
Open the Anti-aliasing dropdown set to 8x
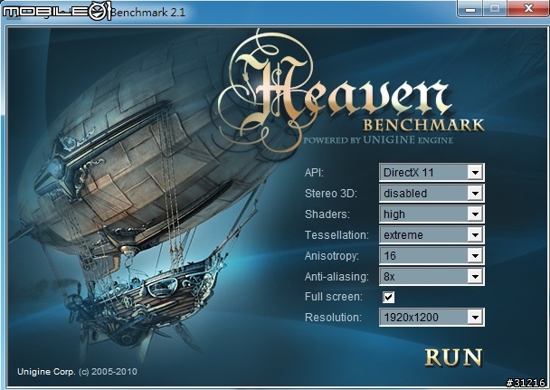[x=431, y=276]
